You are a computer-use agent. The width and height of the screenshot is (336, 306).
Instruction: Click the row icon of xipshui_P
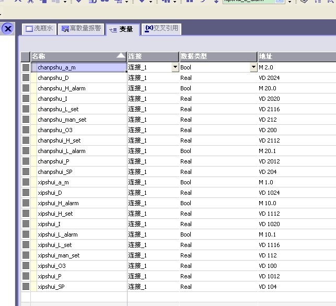[26, 276]
